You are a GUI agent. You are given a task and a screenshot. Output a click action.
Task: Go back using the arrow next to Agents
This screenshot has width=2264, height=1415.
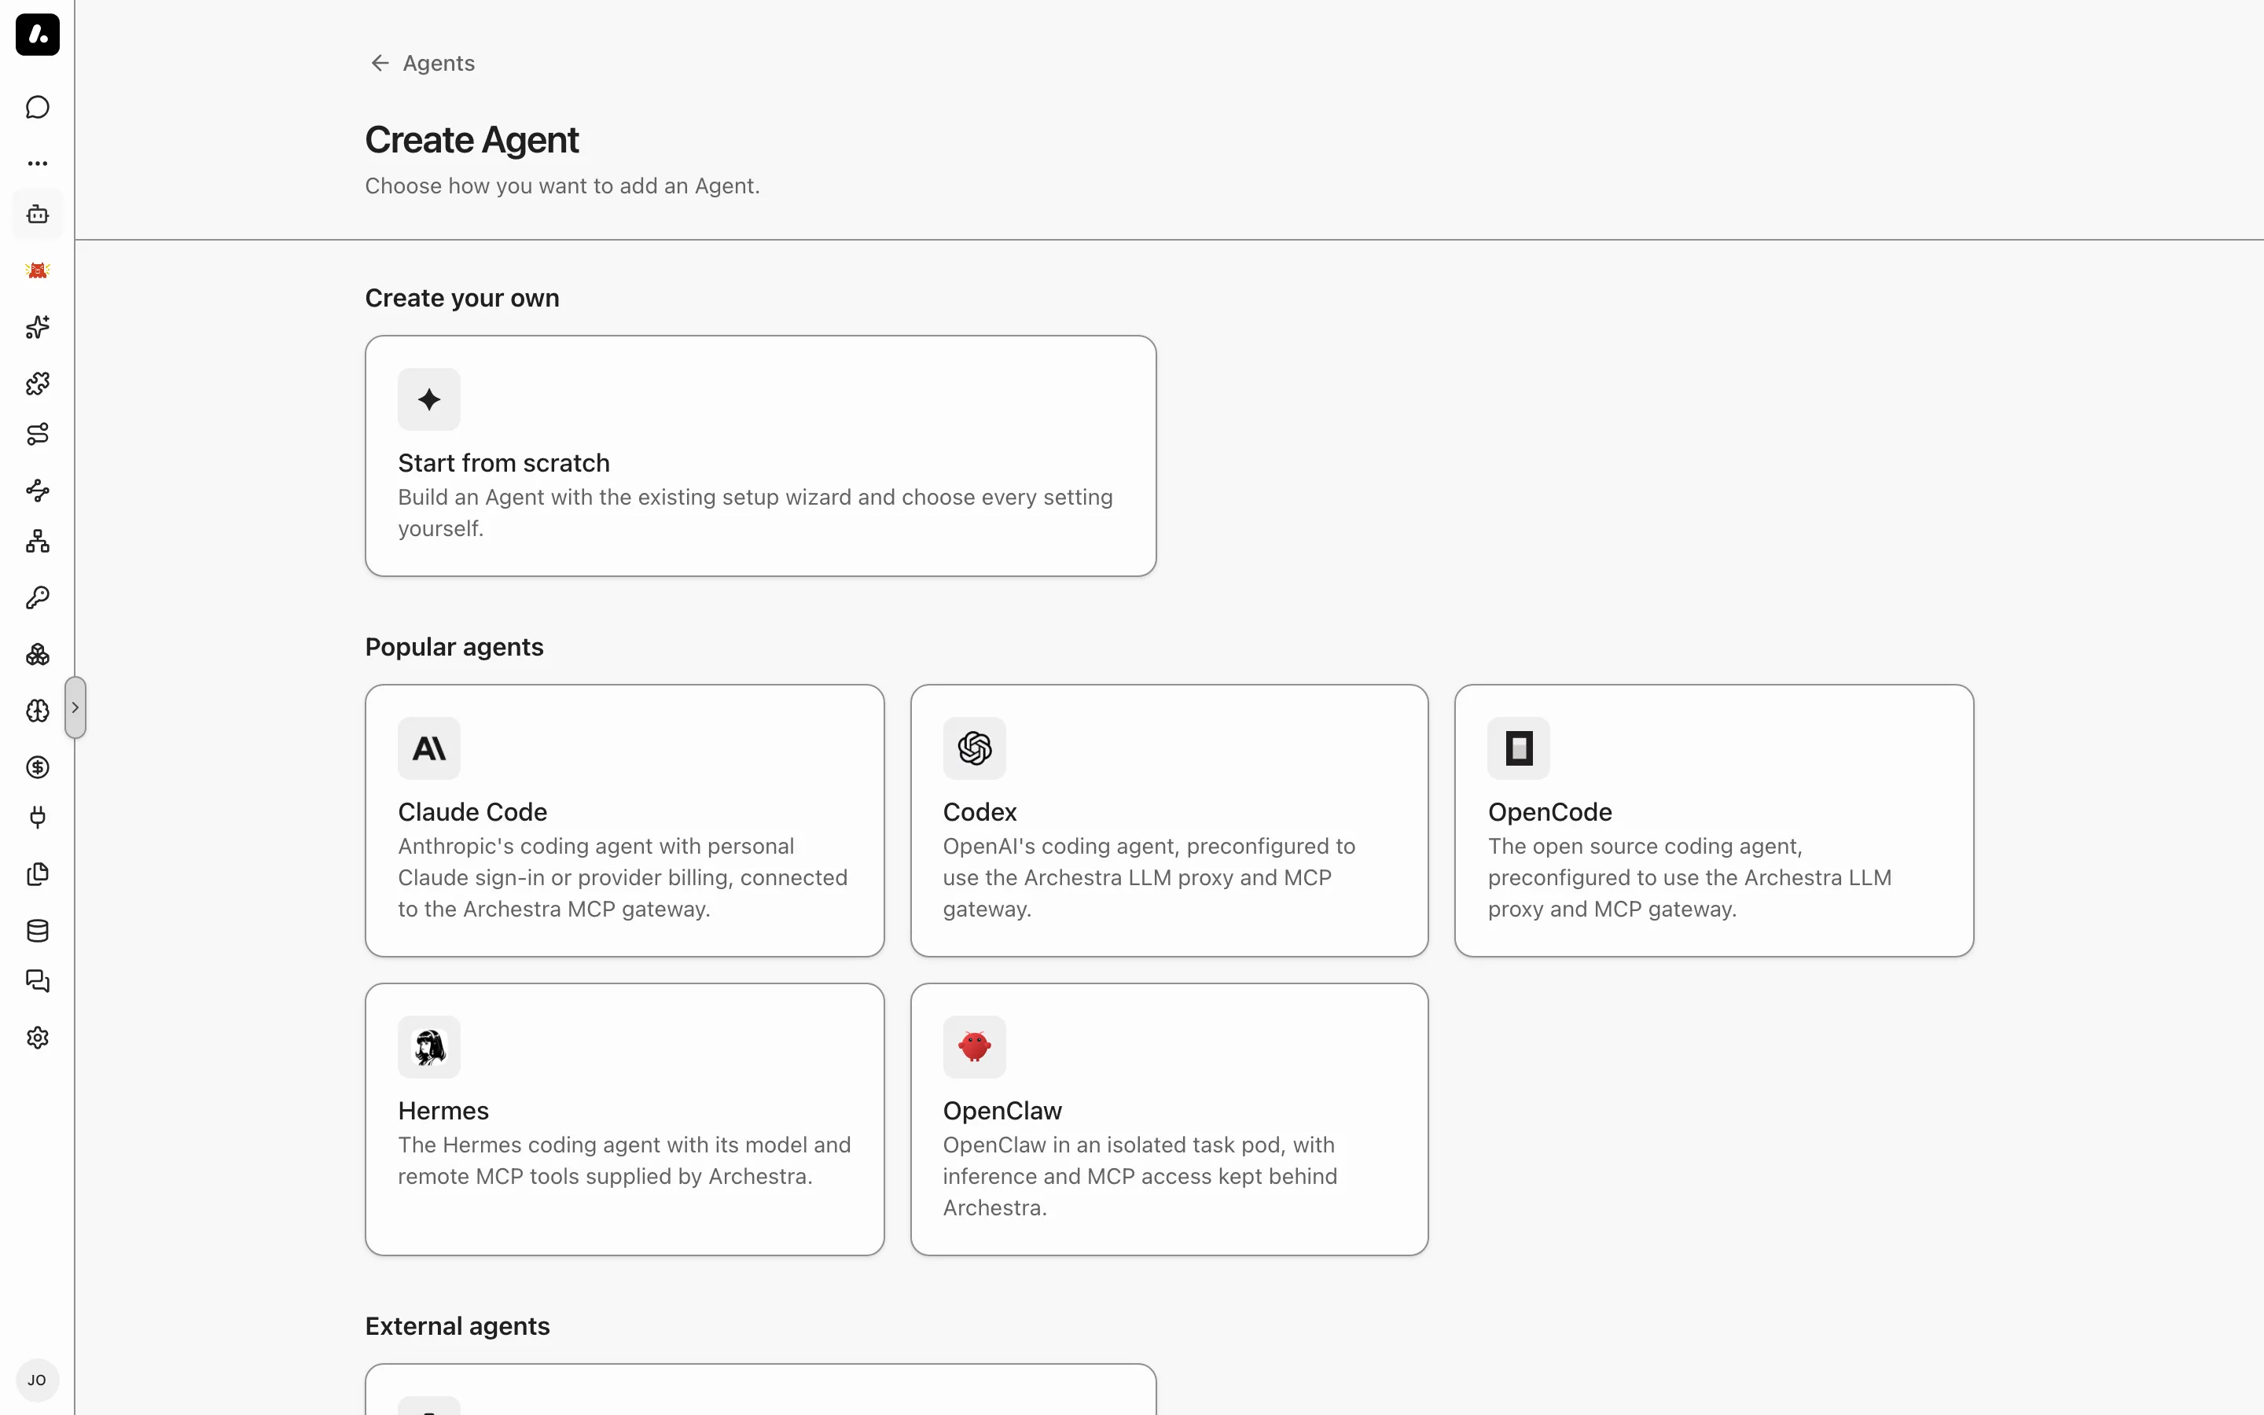[x=380, y=63]
